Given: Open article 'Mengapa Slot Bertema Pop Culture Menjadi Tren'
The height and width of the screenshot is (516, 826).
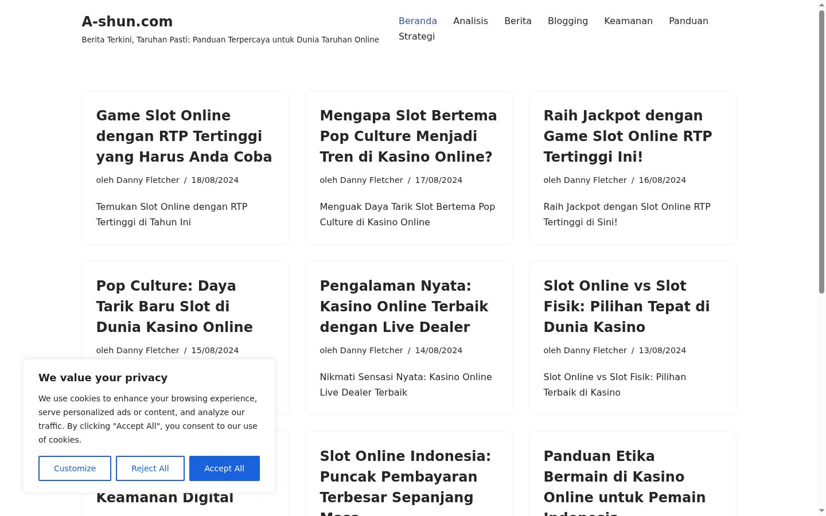Looking at the screenshot, I should click(x=408, y=136).
